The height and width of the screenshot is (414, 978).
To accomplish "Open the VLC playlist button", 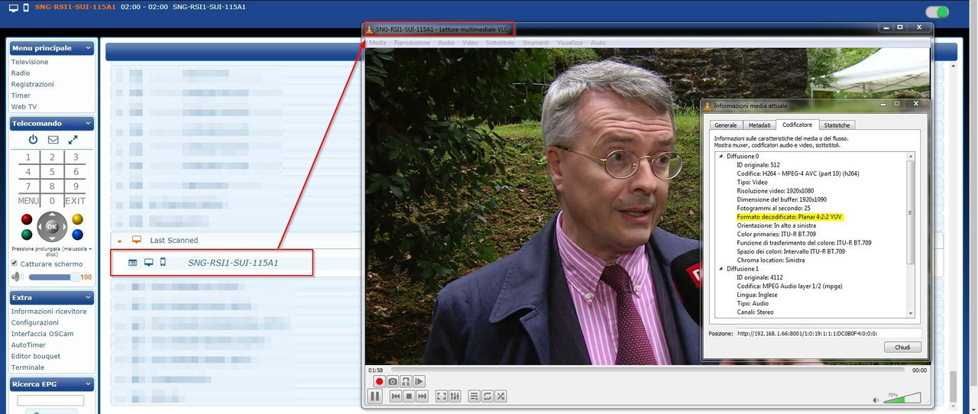I will point(474,396).
